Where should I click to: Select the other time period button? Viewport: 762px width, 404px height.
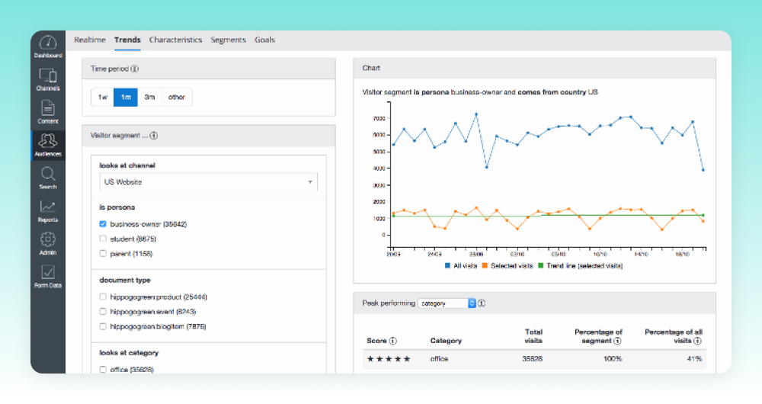[177, 98]
